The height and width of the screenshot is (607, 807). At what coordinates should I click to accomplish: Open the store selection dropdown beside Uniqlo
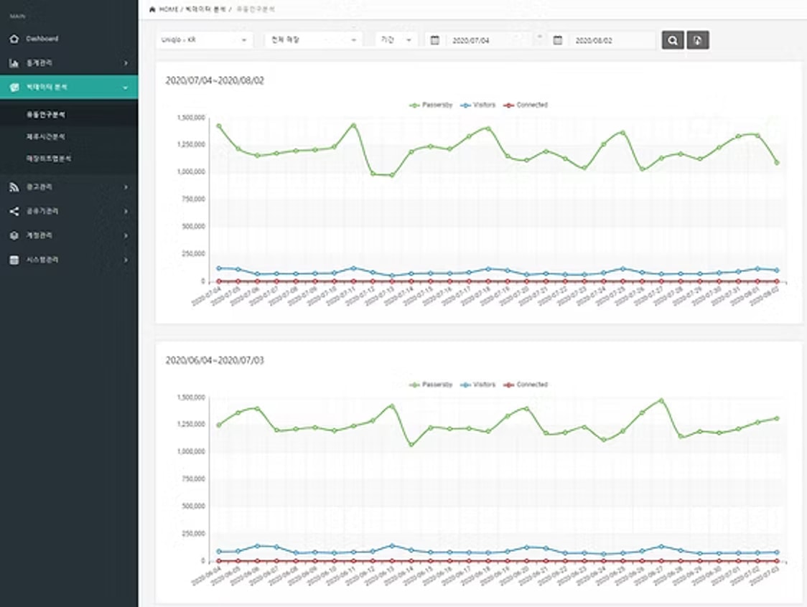[x=313, y=40]
